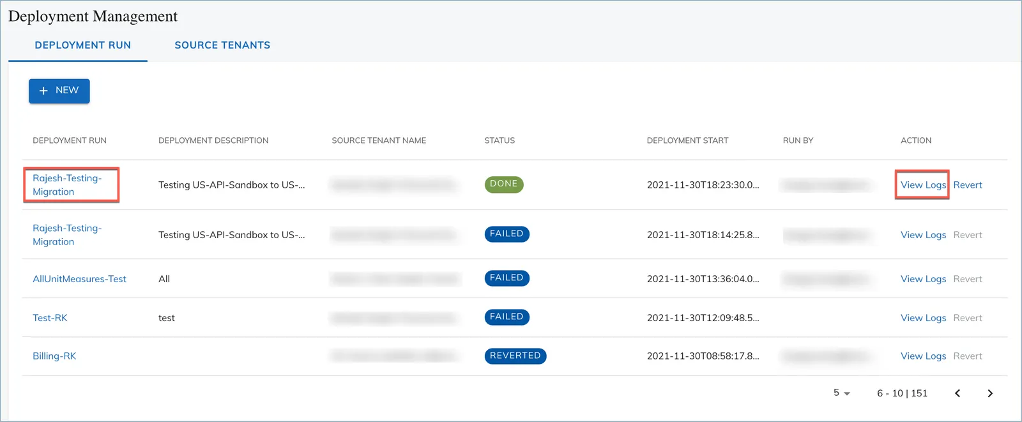Click the DONE status badge
The height and width of the screenshot is (422, 1022).
[504, 184]
